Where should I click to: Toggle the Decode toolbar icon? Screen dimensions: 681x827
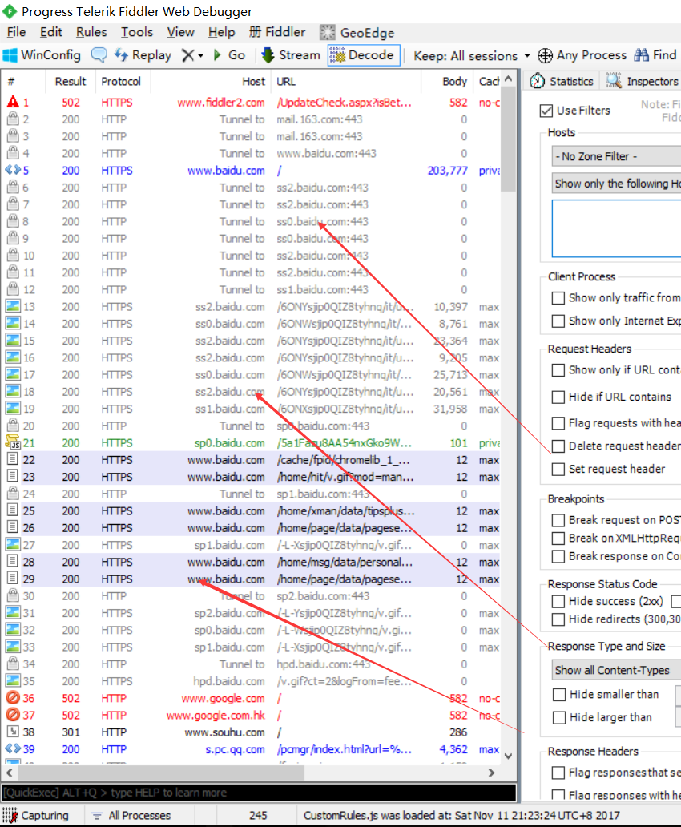[363, 54]
